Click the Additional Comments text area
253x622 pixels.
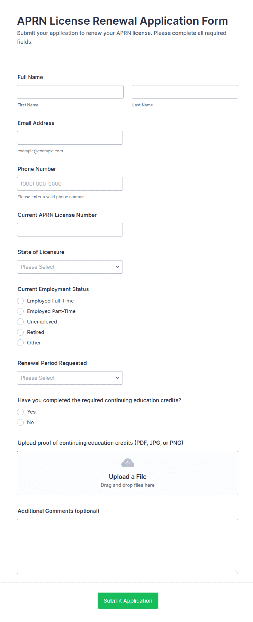pyautogui.click(x=128, y=546)
